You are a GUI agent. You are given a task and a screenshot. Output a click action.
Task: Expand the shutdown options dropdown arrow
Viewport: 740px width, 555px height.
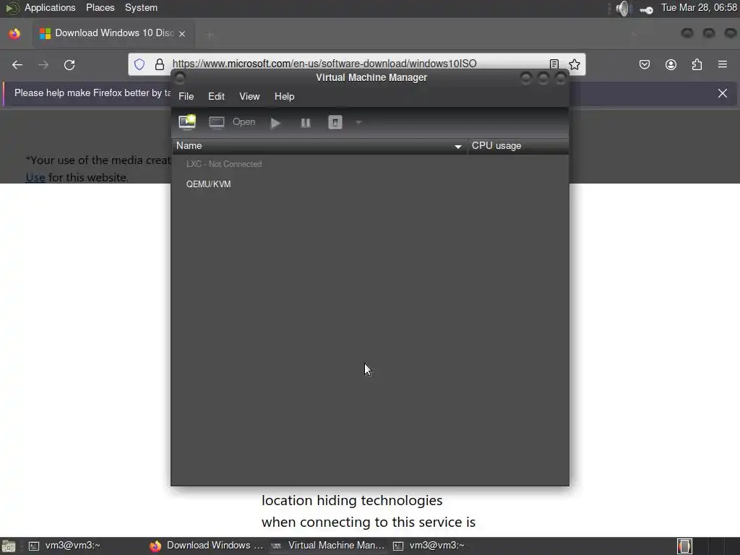tap(358, 123)
